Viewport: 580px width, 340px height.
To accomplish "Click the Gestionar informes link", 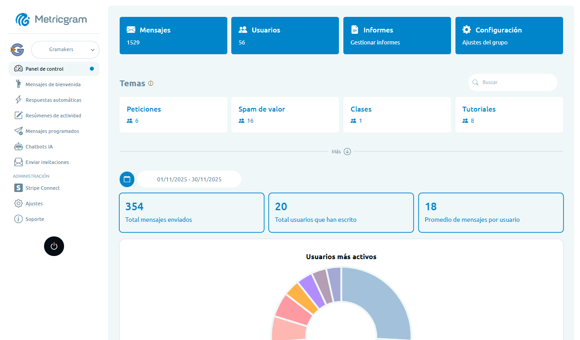I will [375, 43].
